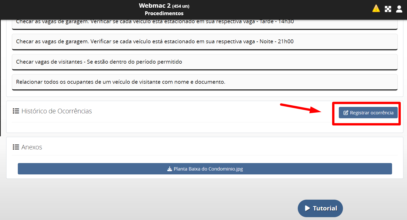Download Planta Baixa do Condominio.jpg
The width and height of the screenshot is (407, 220).
pos(208,169)
